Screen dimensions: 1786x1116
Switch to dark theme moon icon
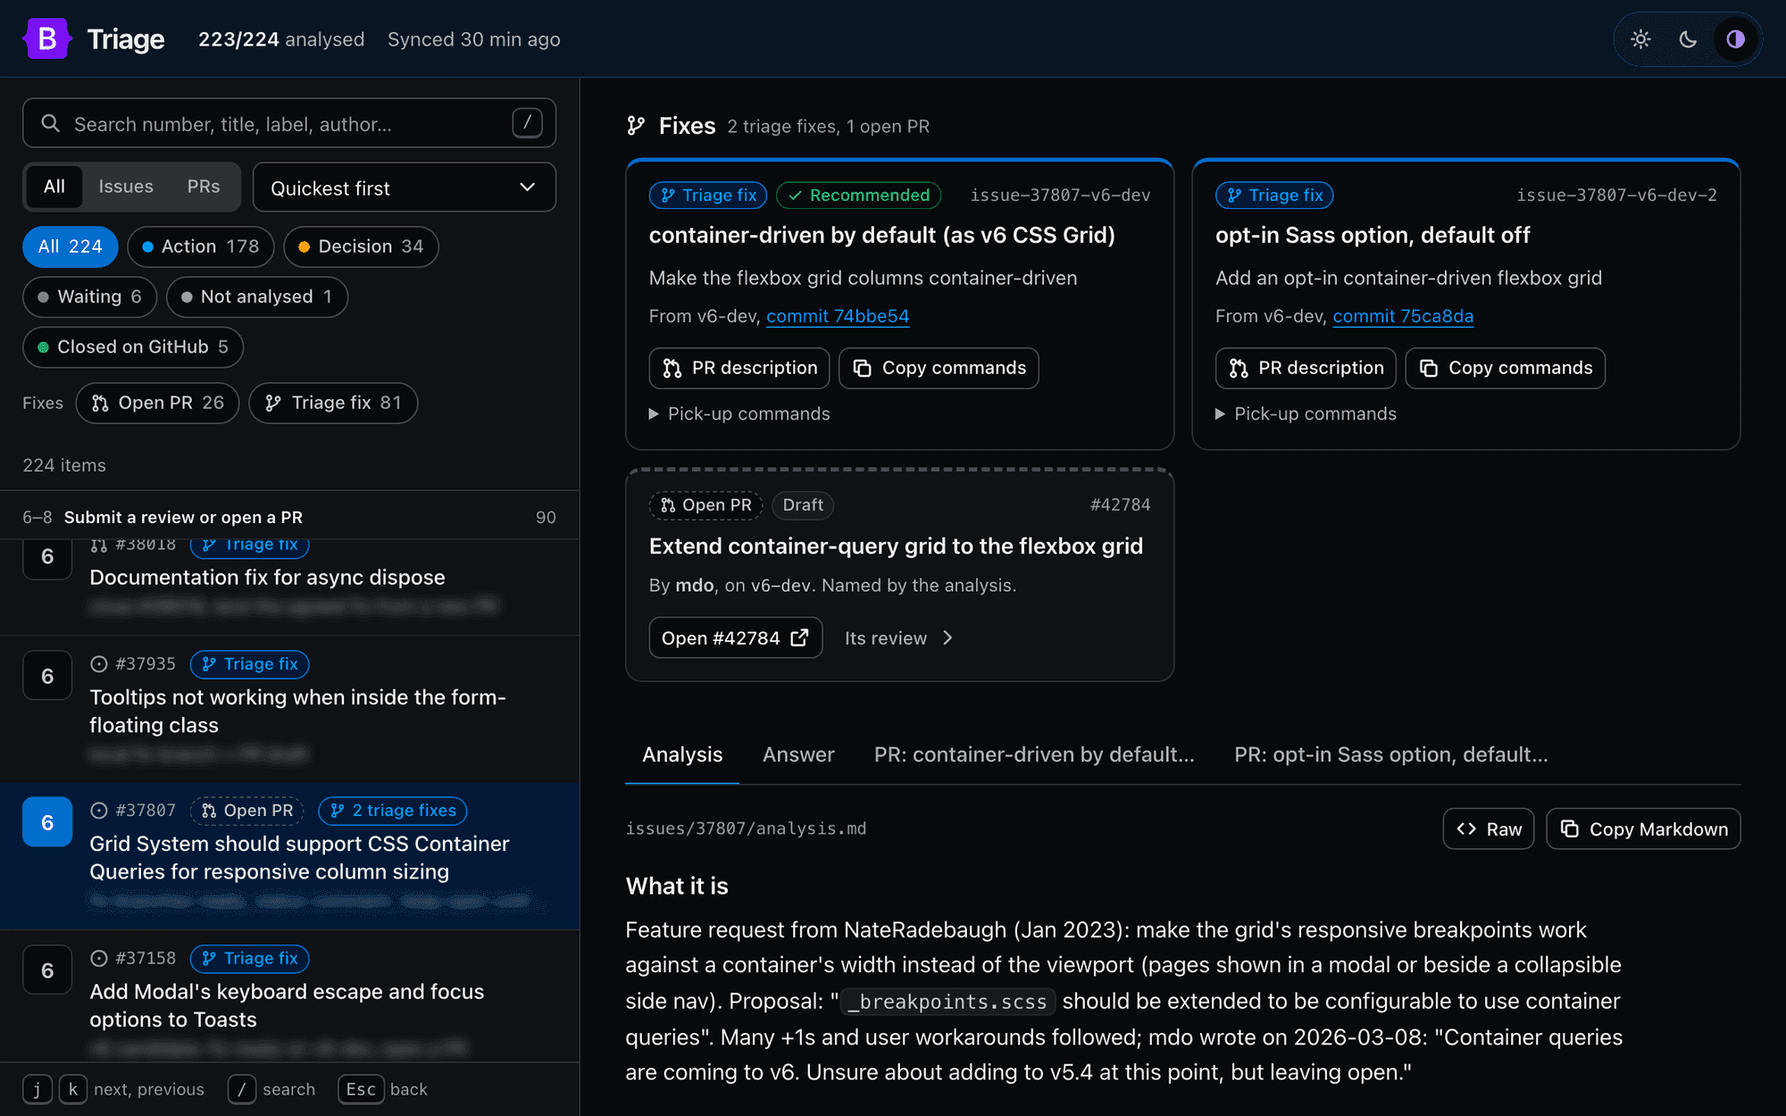tap(1688, 39)
